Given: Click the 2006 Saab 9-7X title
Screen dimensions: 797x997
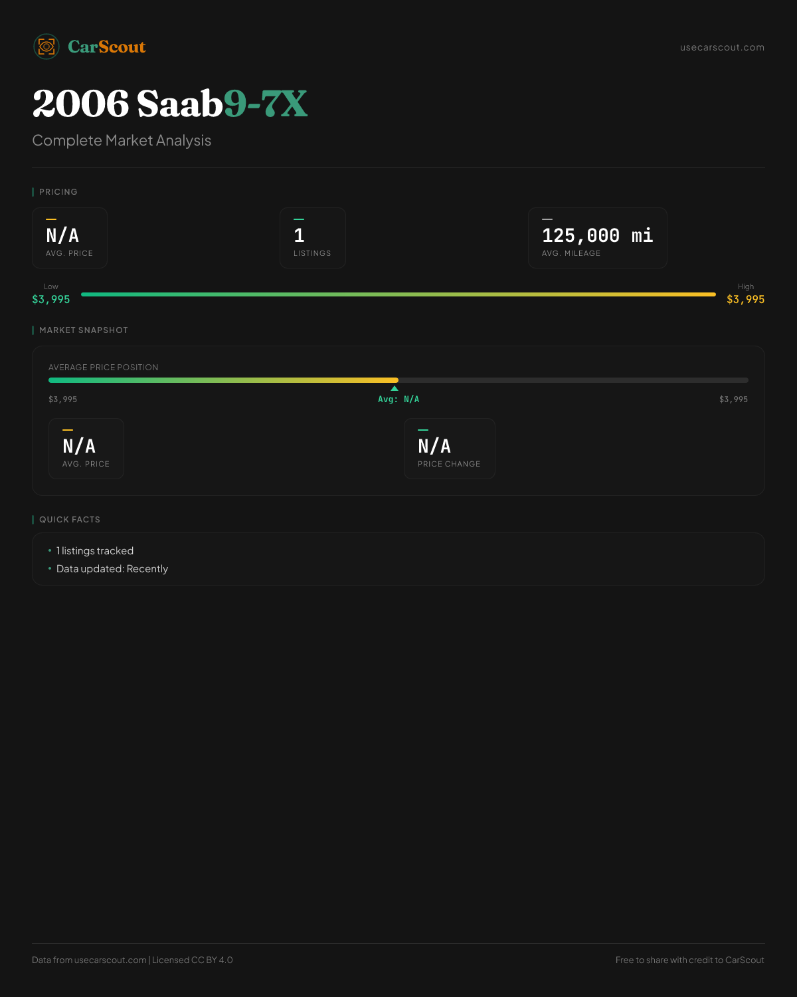Looking at the screenshot, I should [x=170, y=104].
